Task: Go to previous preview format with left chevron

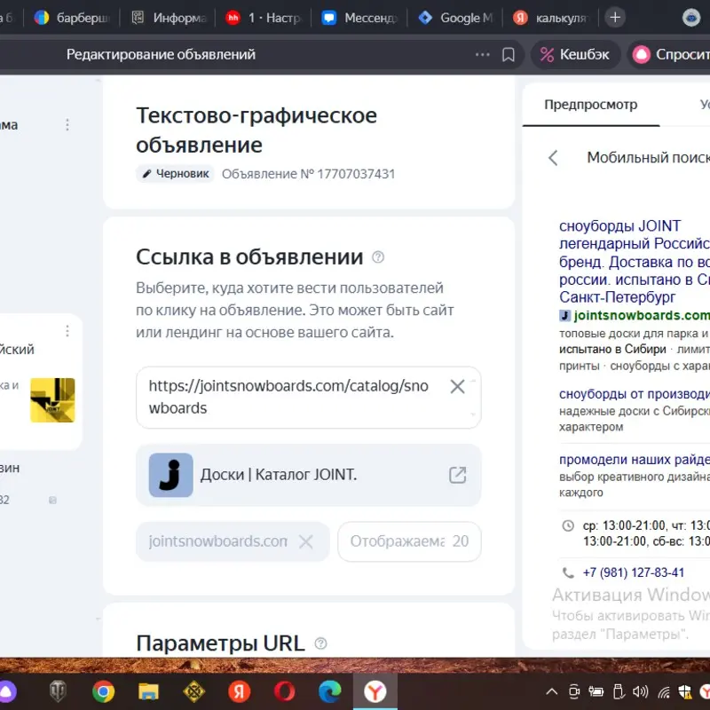Action: point(553,158)
